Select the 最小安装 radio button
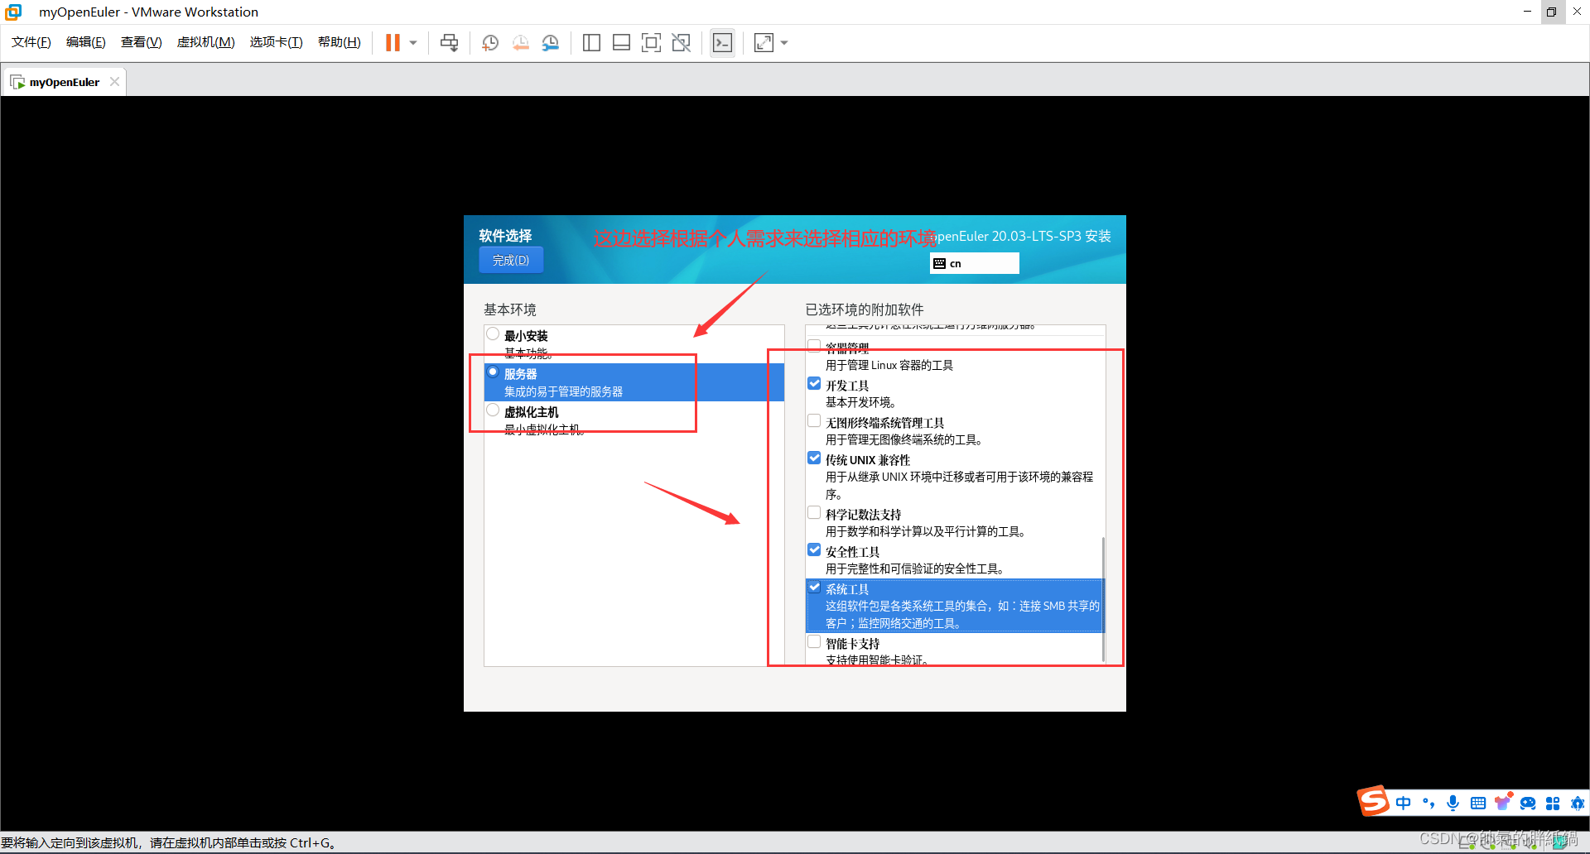The width and height of the screenshot is (1590, 854). (493, 333)
